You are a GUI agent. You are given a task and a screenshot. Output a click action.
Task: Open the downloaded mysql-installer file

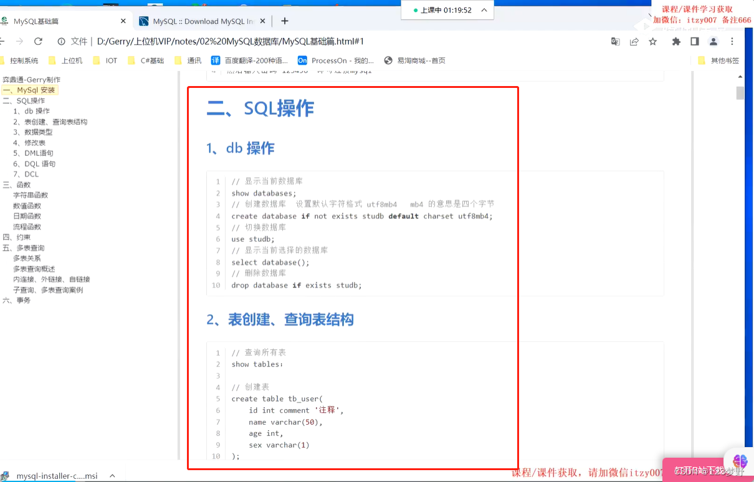pos(56,475)
